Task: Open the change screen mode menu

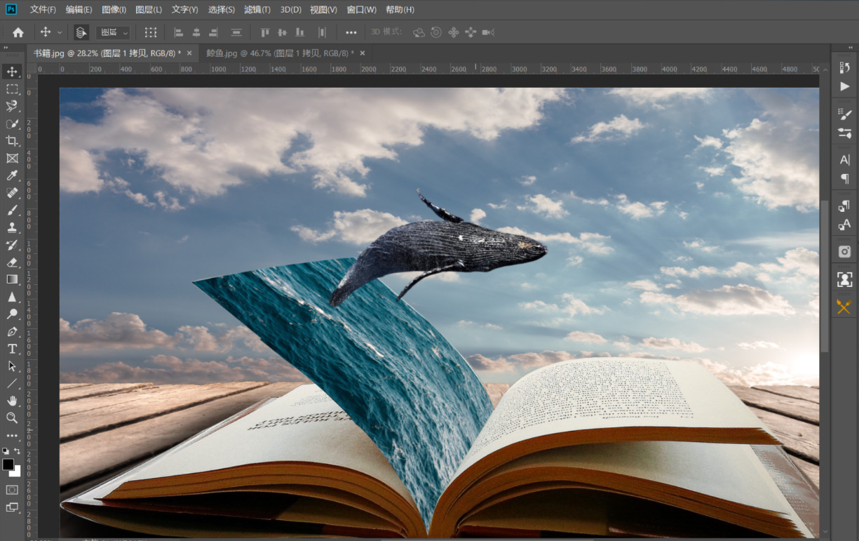Action: click(12, 507)
